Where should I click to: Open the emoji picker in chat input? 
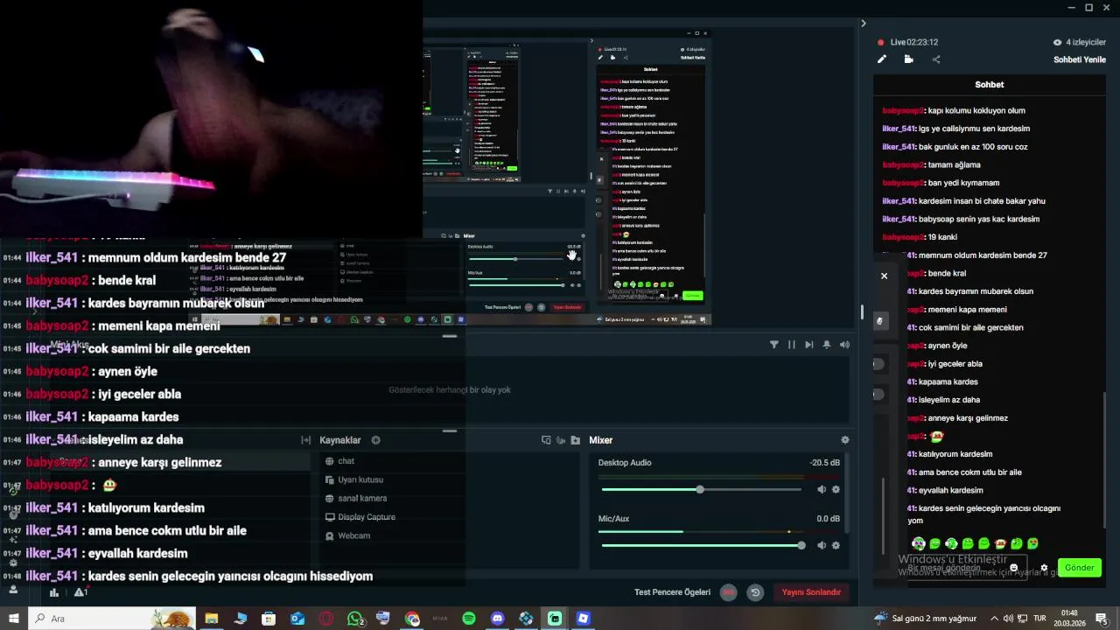[1014, 568]
